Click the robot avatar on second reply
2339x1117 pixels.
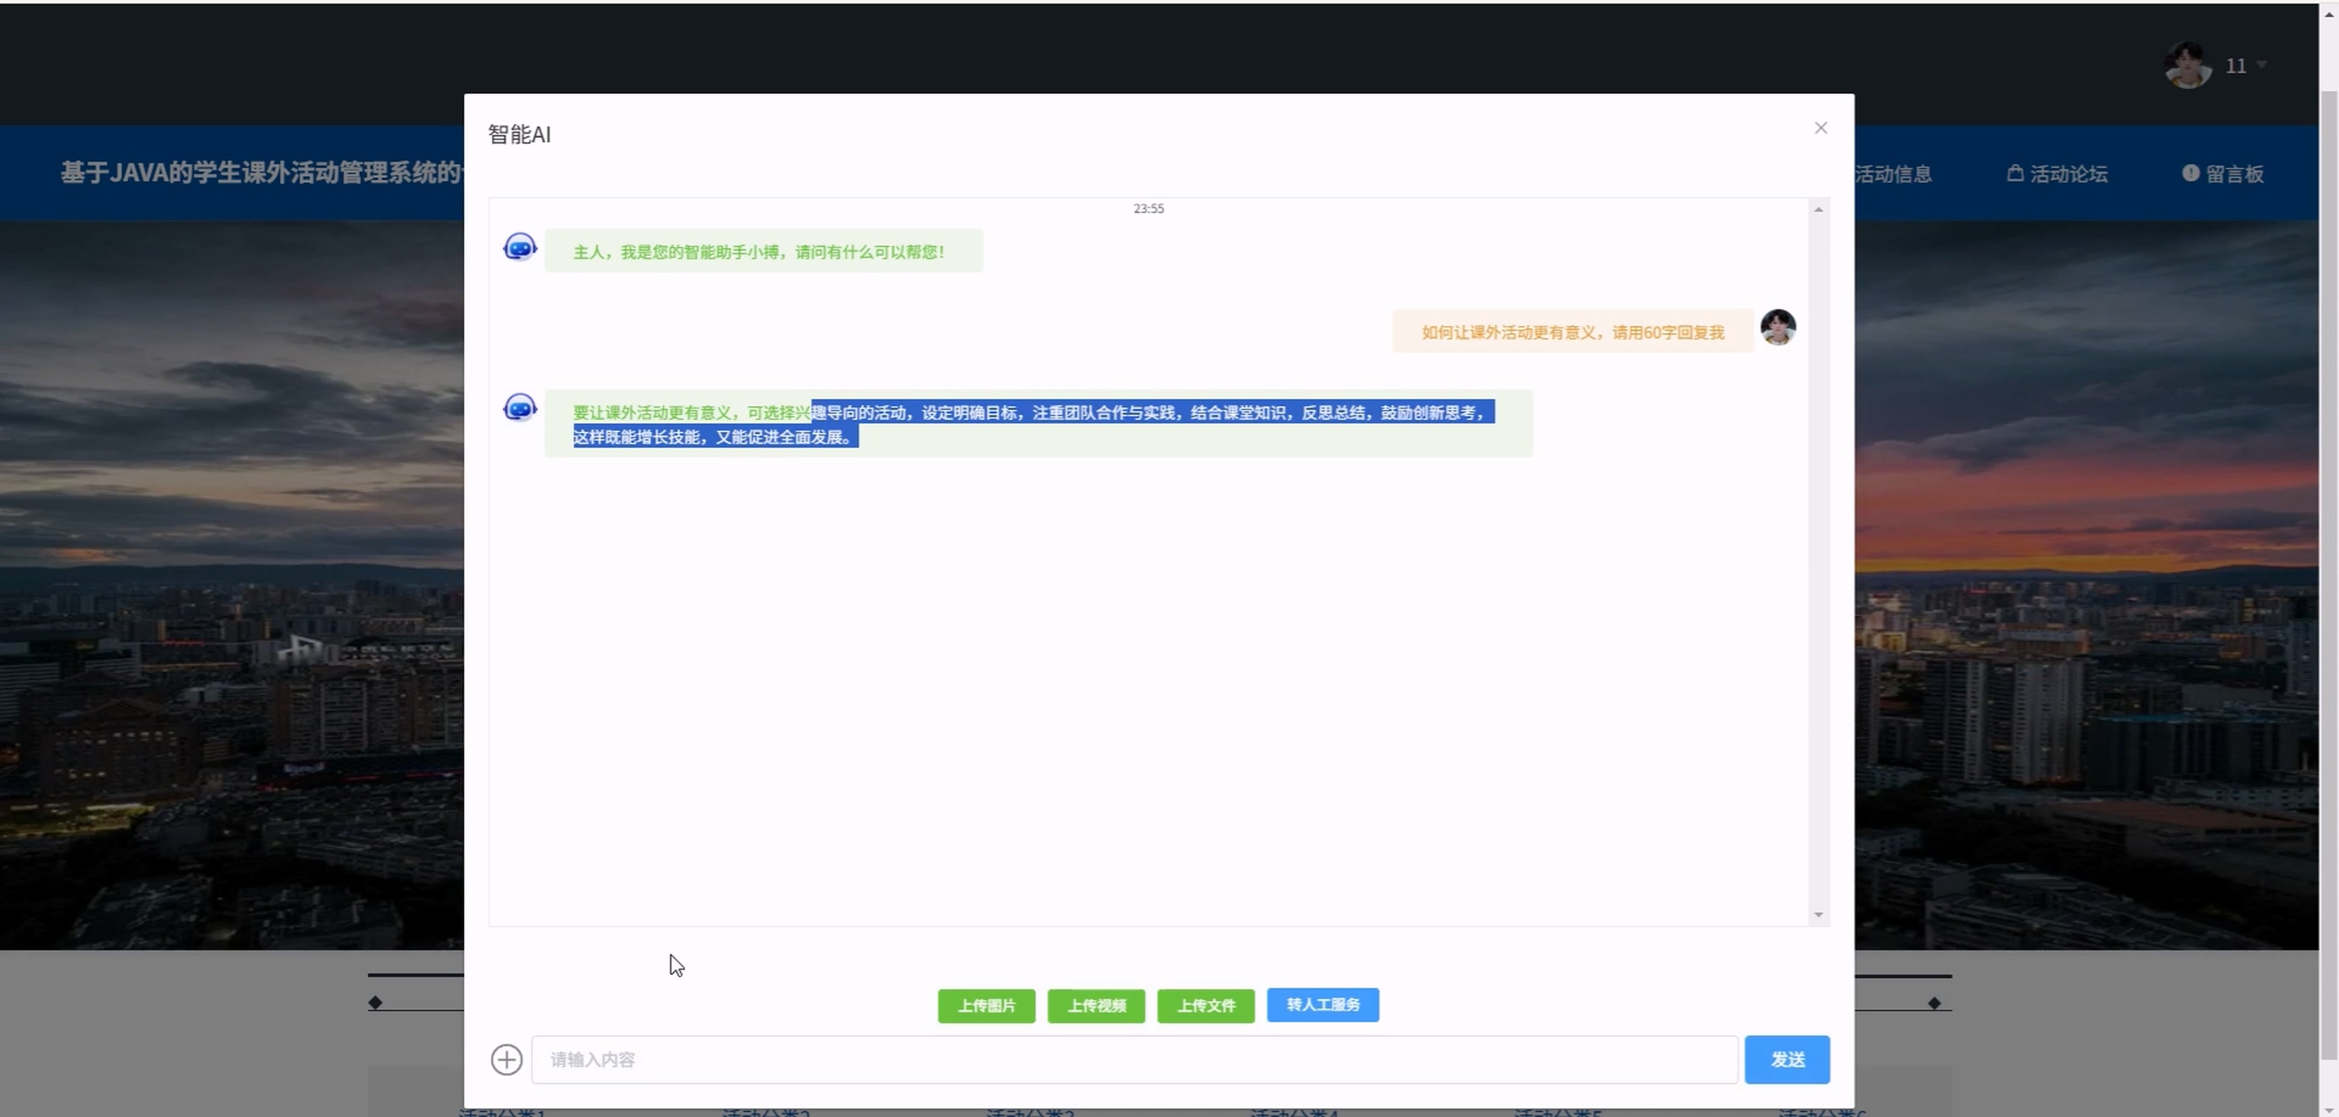[520, 408]
